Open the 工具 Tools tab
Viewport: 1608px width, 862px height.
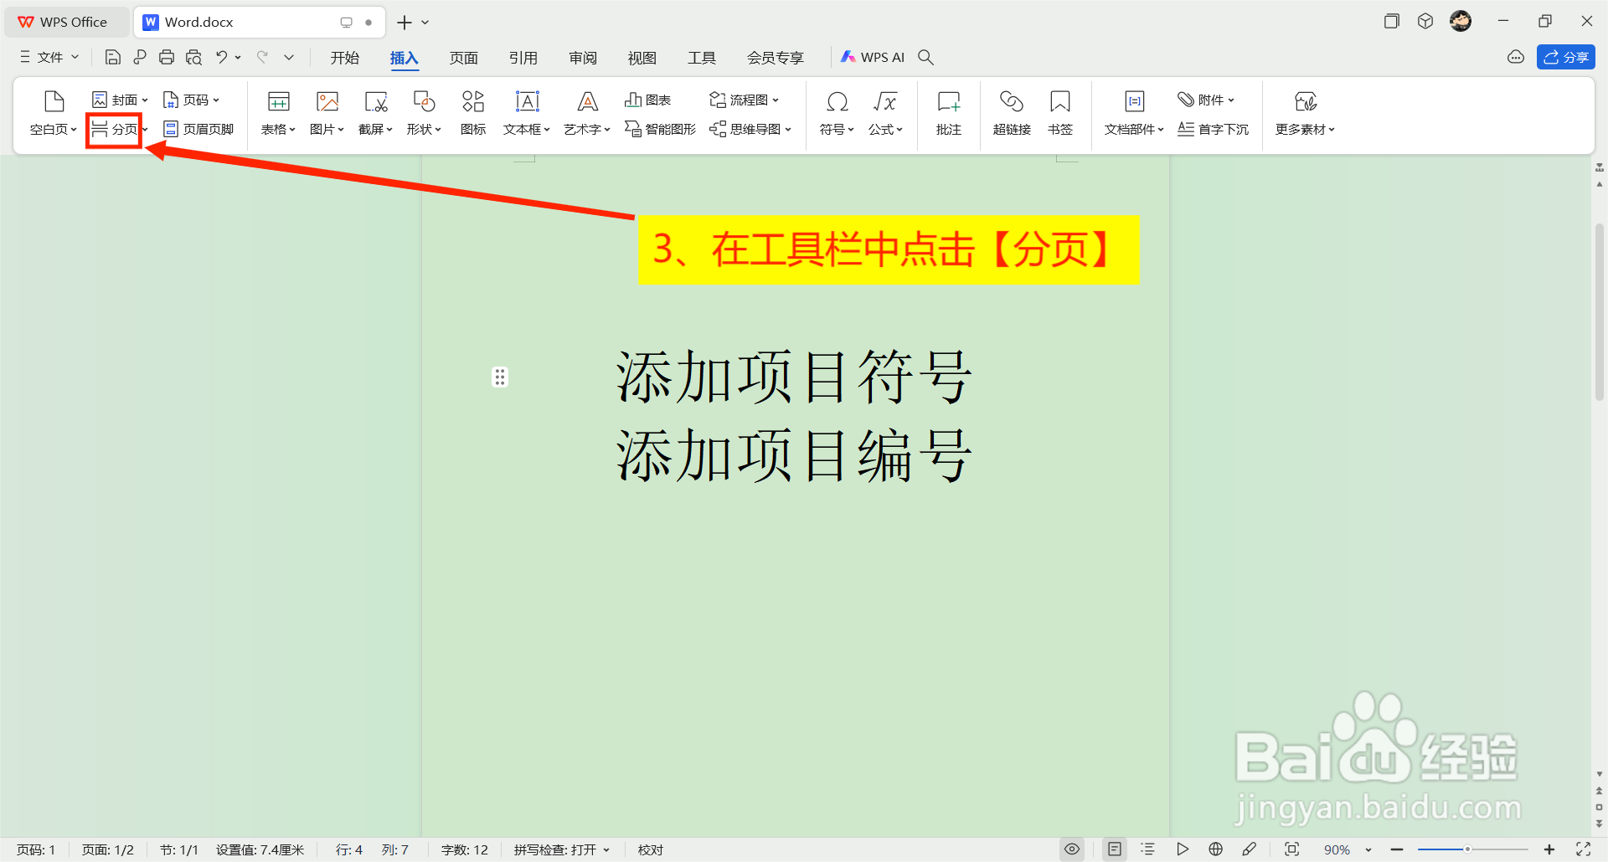click(701, 58)
